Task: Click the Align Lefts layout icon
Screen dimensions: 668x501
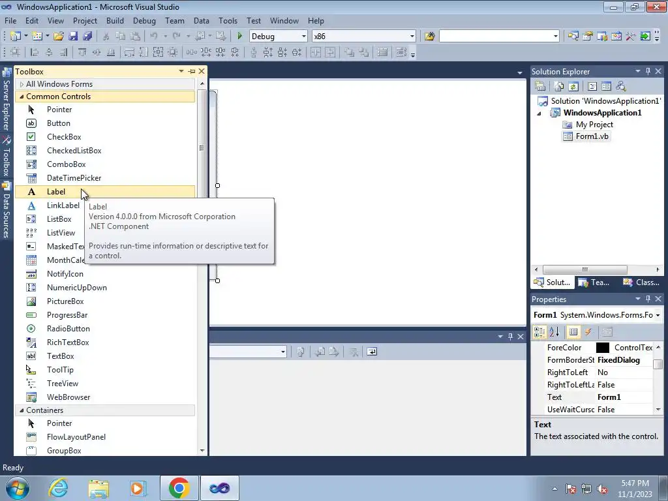Action: pos(35,52)
